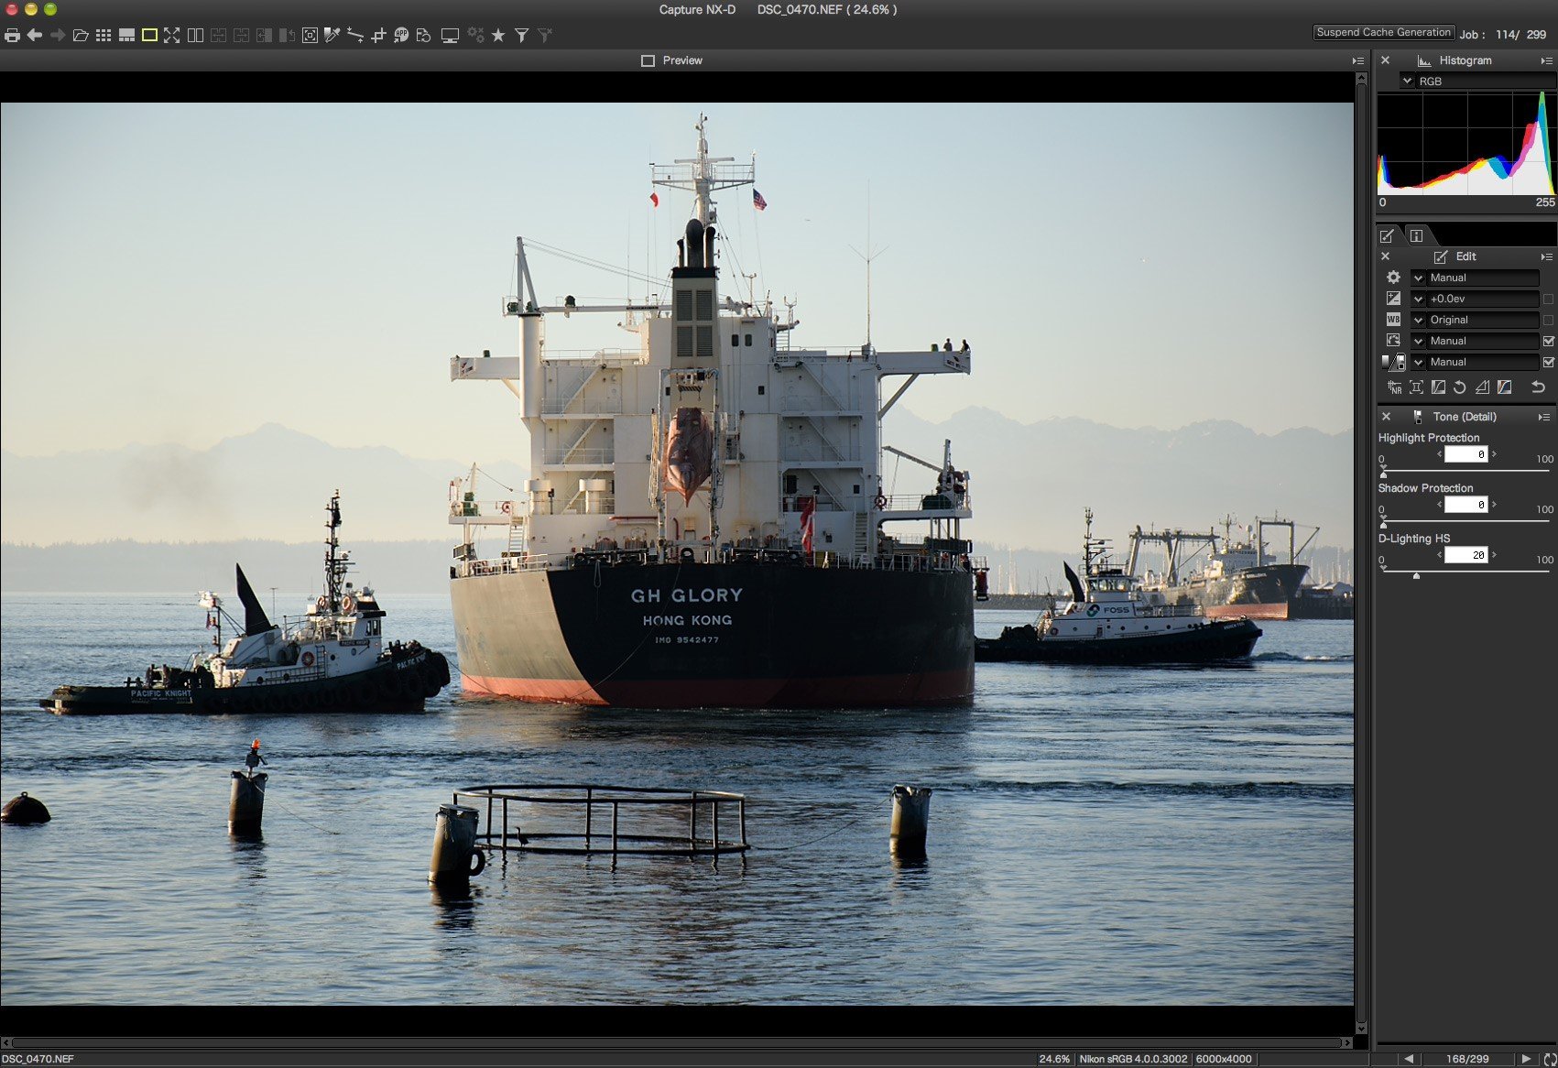
Task: Open the Histogram panel options menu
Action: click(1546, 60)
